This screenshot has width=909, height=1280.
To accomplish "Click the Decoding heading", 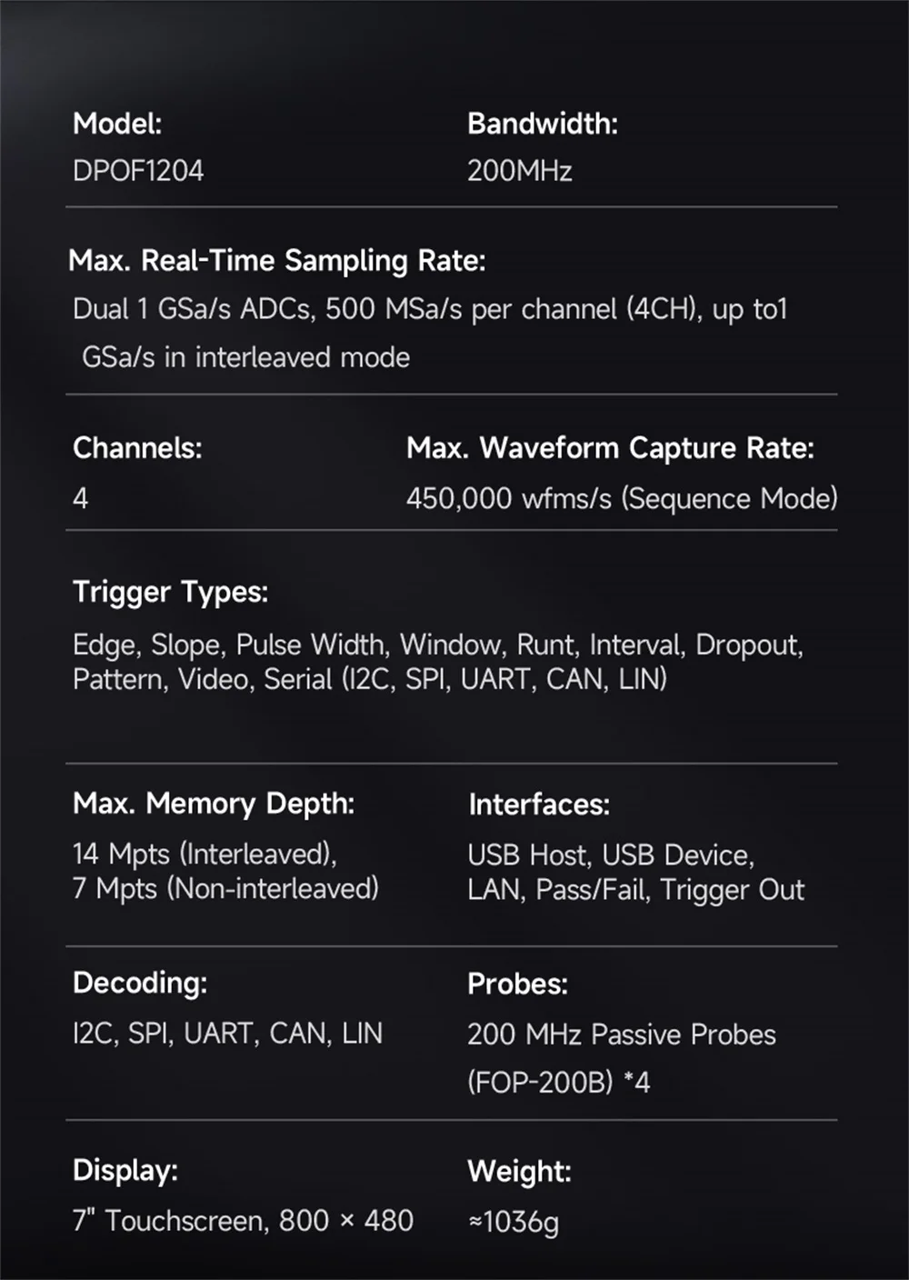I will point(140,983).
